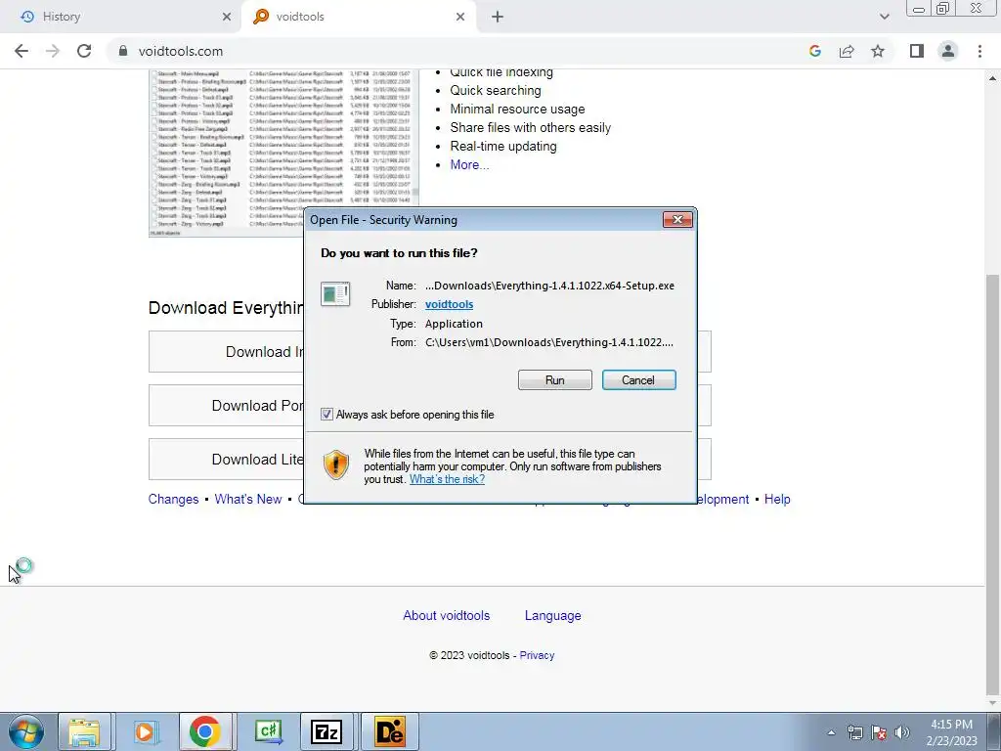The image size is (1001, 751).
Task: Uncheck Always ask before opening this file
Action: [326, 415]
